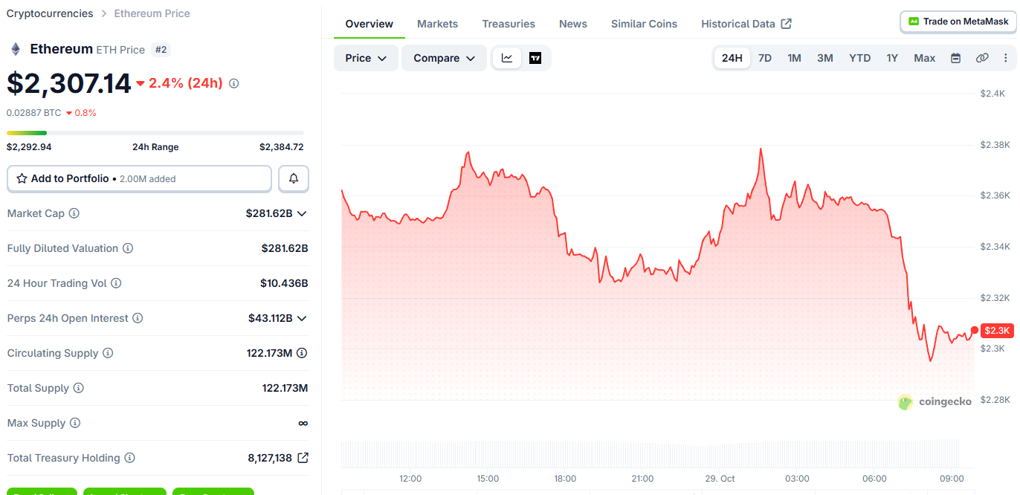Switch to the line chart view icon

pyautogui.click(x=507, y=58)
